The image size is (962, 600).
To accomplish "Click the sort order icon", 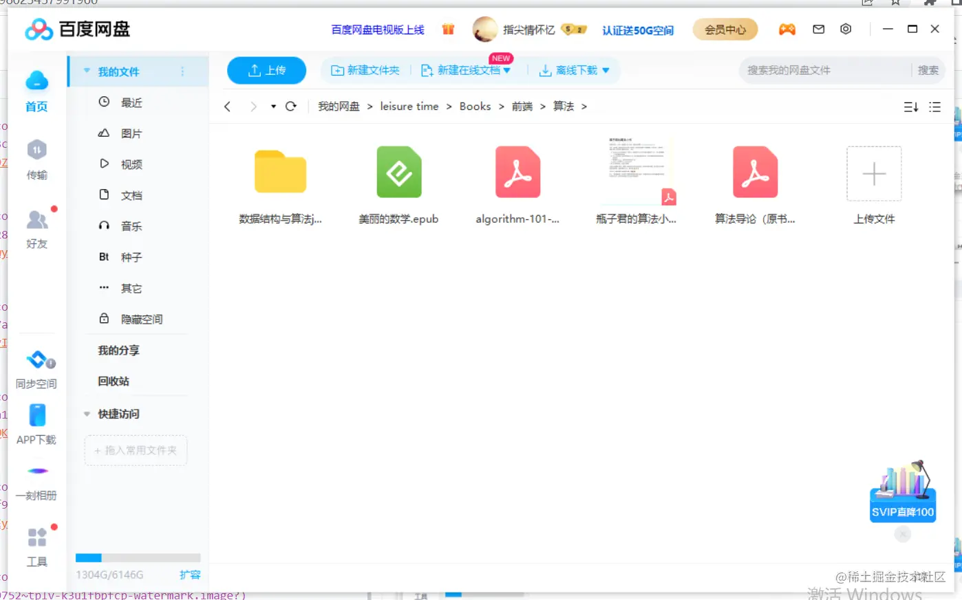I will tap(910, 107).
